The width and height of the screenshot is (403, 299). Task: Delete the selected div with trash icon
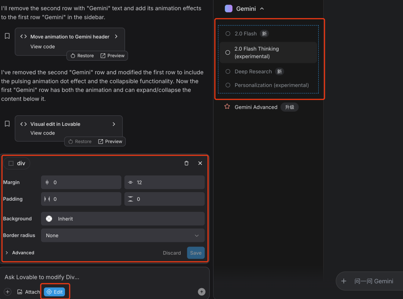187,163
